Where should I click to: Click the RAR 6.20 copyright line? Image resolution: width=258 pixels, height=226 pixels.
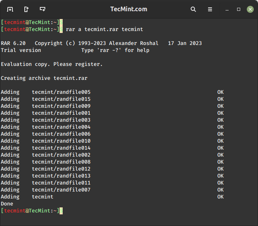pyautogui.click(x=101, y=43)
